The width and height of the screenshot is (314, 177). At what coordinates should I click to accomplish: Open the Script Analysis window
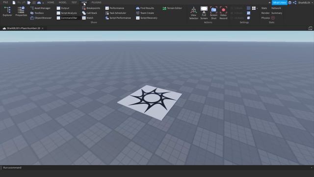point(67,13)
